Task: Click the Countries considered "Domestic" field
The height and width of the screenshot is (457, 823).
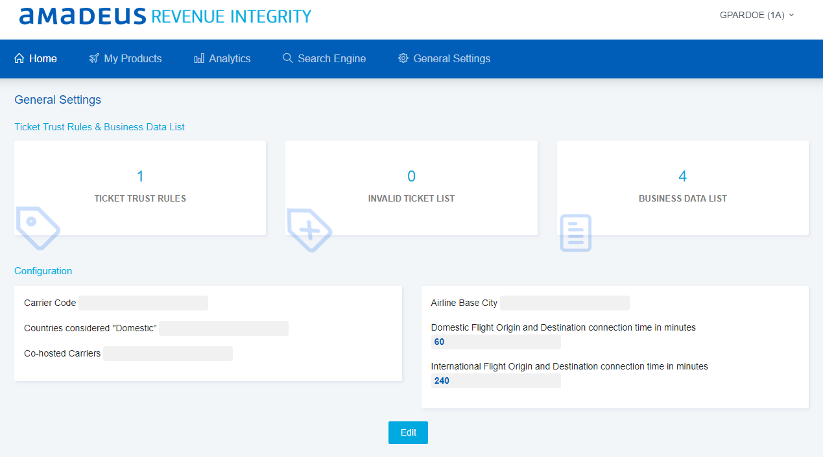Action: tap(224, 328)
